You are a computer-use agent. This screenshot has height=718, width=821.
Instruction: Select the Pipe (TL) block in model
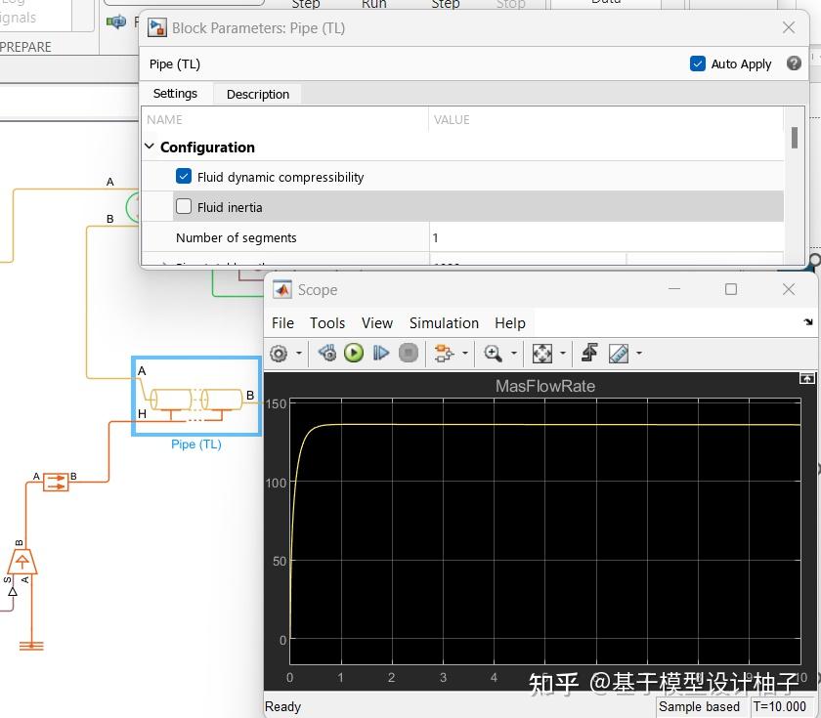pyautogui.click(x=196, y=400)
